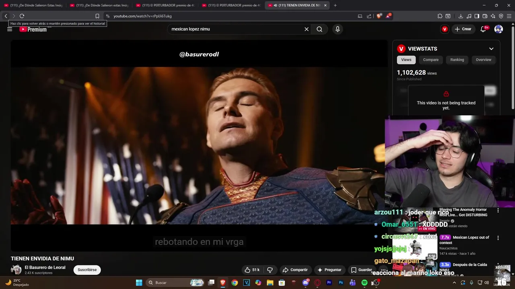Open the Brave VPN shield icon
Screen dimensions: 515x289
point(501,16)
